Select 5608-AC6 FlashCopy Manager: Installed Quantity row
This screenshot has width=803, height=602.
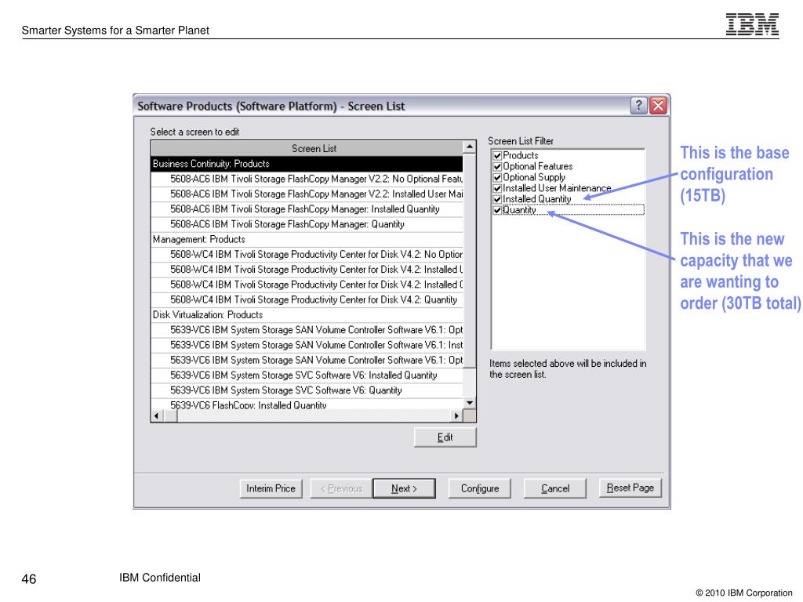tap(307, 209)
